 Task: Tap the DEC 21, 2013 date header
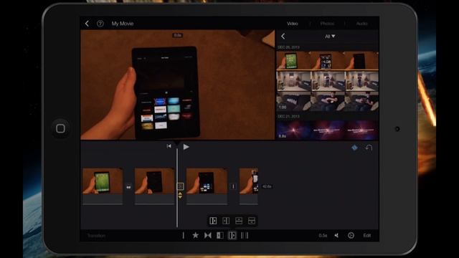tap(288, 116)
